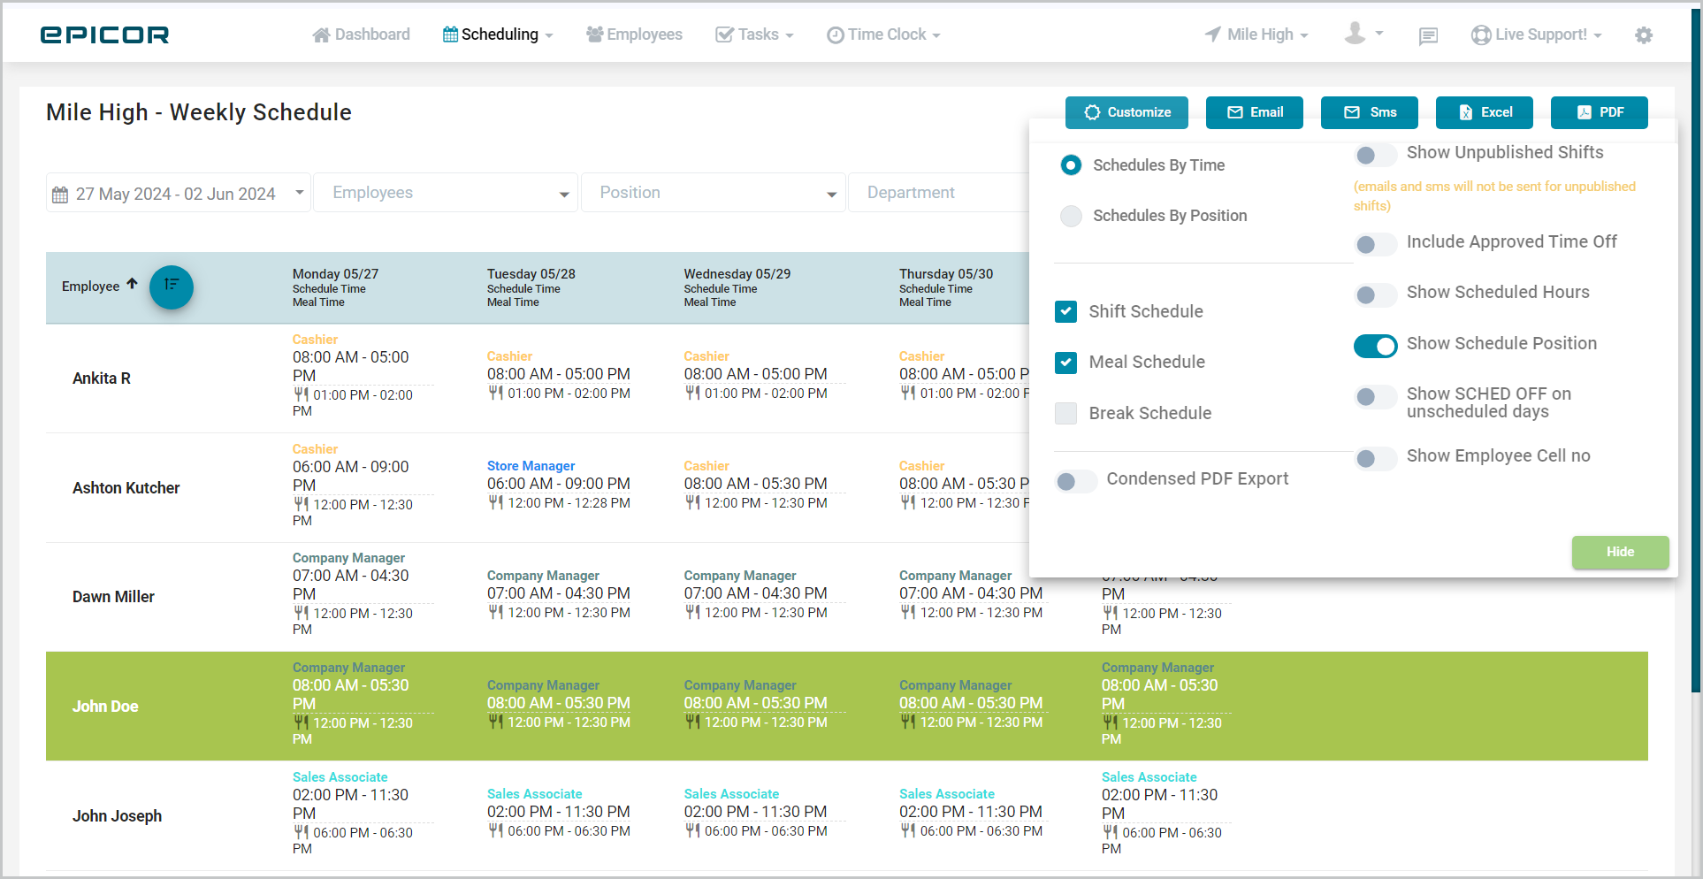The height and width of the screenshot is (879, 1703).
Task: Select employee John Doe
Action: [x=105, y=707]
